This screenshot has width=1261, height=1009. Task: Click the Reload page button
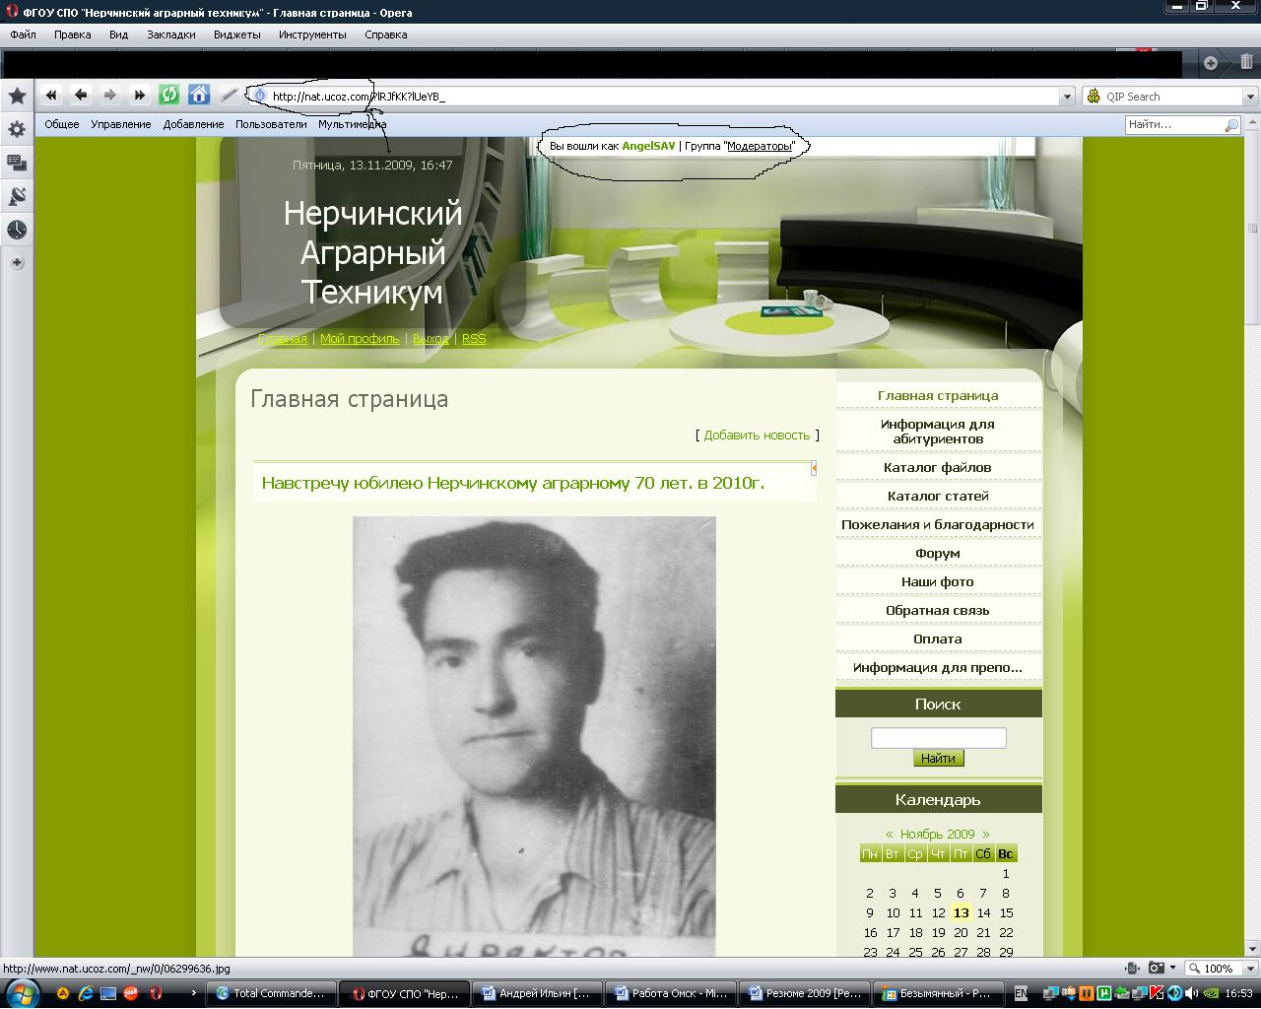point(169,96)
